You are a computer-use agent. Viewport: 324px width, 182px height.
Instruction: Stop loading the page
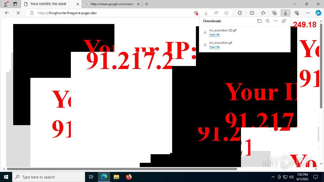[x=18, y=13]
